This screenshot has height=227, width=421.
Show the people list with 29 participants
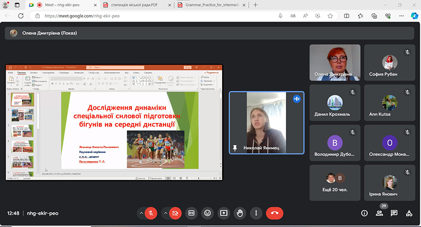tap(379, 213)
